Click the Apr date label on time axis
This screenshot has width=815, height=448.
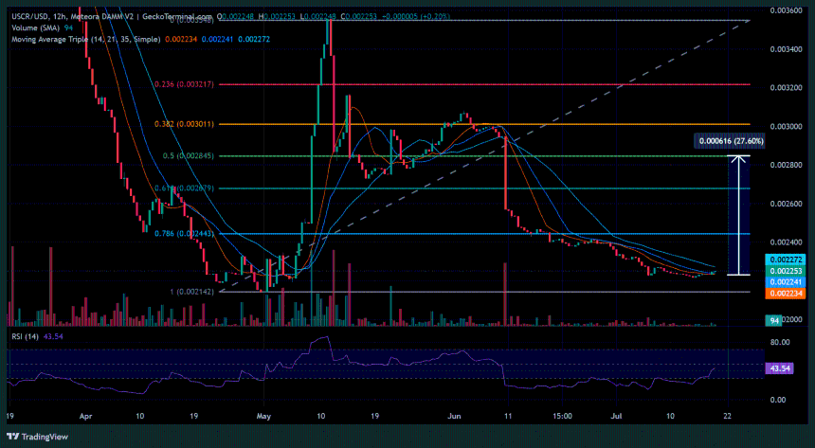87,417
